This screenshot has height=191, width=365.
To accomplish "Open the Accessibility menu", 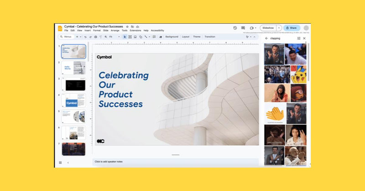I will coord(157,30).
